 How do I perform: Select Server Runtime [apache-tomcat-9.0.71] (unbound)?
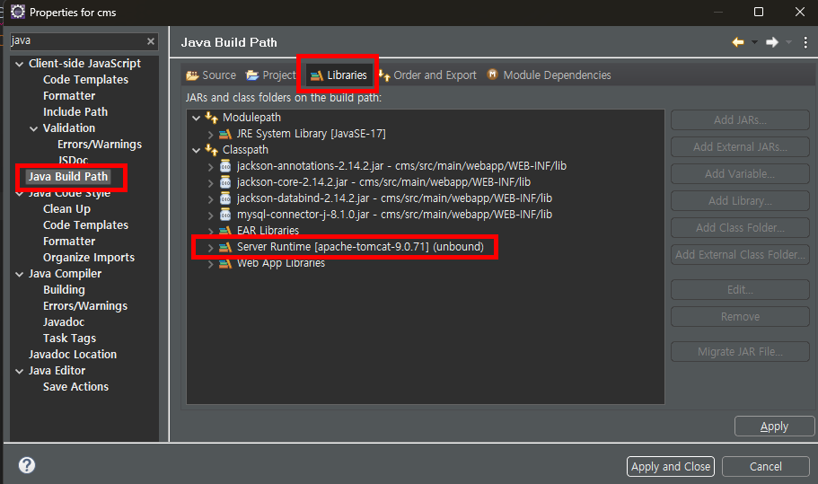[360, 247]
